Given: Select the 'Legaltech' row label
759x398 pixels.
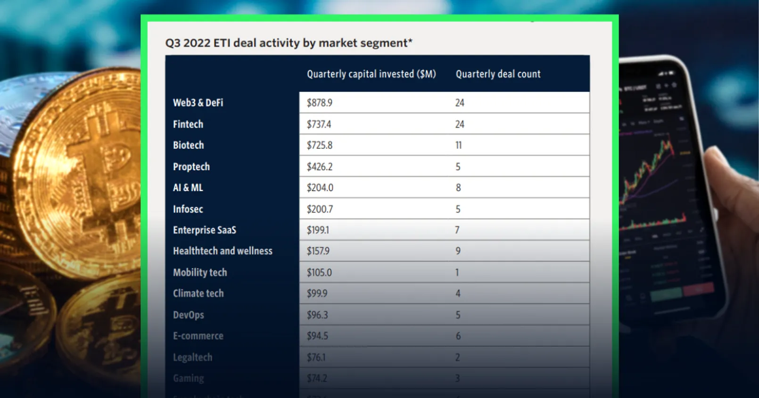Looking at the screenshot, I should coord(192,357).
